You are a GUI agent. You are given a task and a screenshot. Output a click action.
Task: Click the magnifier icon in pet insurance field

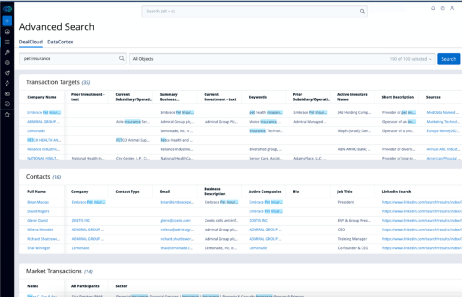[x=122, y=58]
